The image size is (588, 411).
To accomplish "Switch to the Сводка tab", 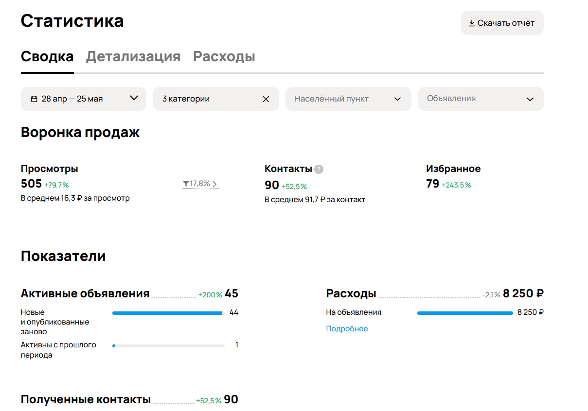I will pos(47,56).
